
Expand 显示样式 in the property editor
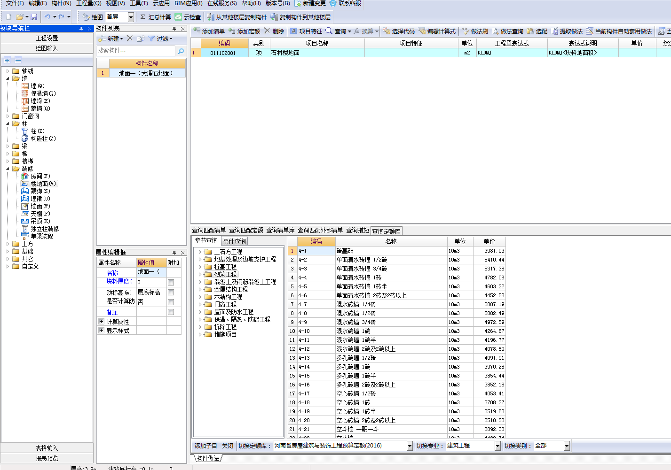101,330
